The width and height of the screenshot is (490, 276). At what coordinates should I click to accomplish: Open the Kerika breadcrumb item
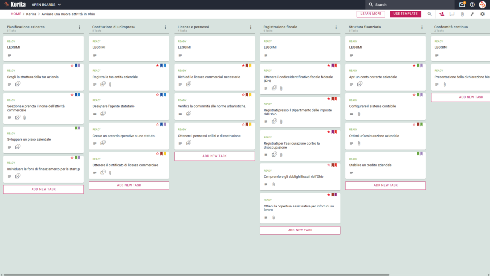[31, 14]
